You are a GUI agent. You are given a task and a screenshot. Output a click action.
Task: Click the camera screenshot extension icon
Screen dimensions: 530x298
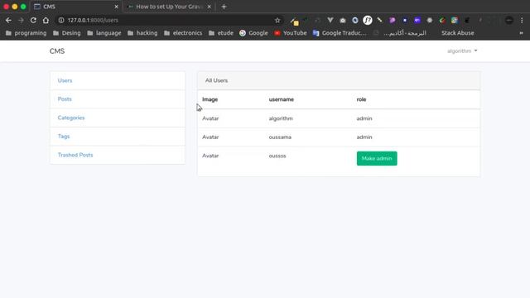(343, 20)
